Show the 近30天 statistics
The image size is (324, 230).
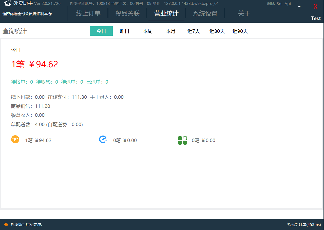[217, 31]
